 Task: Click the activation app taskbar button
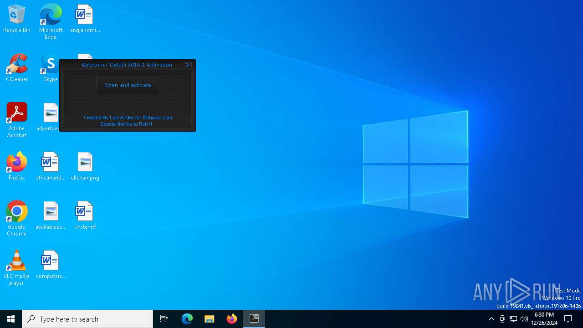point(254,319)
